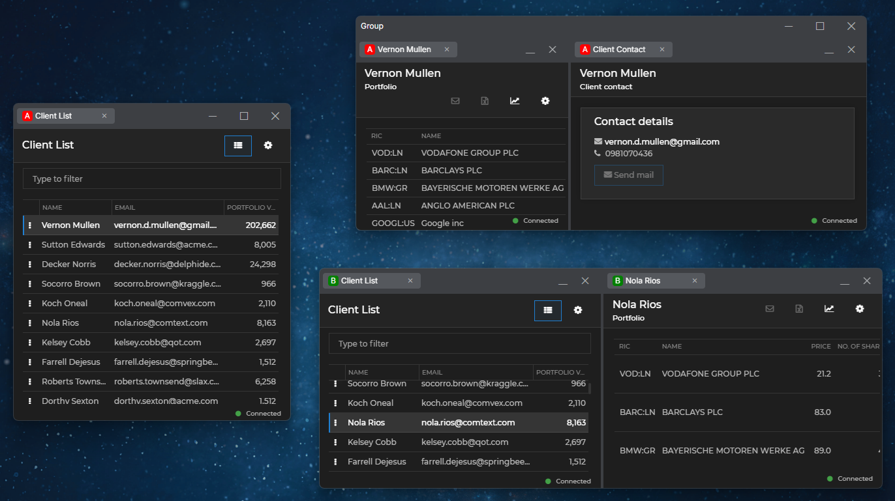Image resolution: width=895 pixels, height=501 pixels.
Task: Toggle channel B badge on the Nola Rios tab
Action: coord(617,280)
